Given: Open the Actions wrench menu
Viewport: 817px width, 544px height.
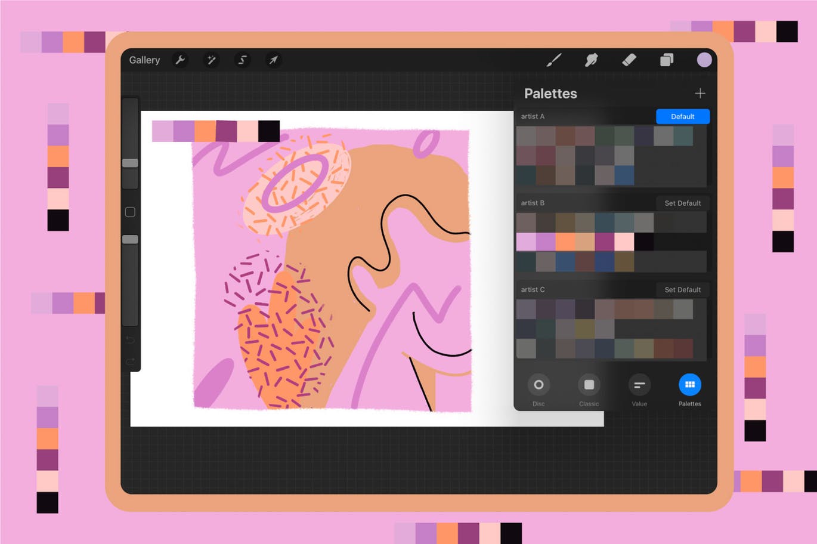Looking at the screenshot, I should tap(180, 60).
